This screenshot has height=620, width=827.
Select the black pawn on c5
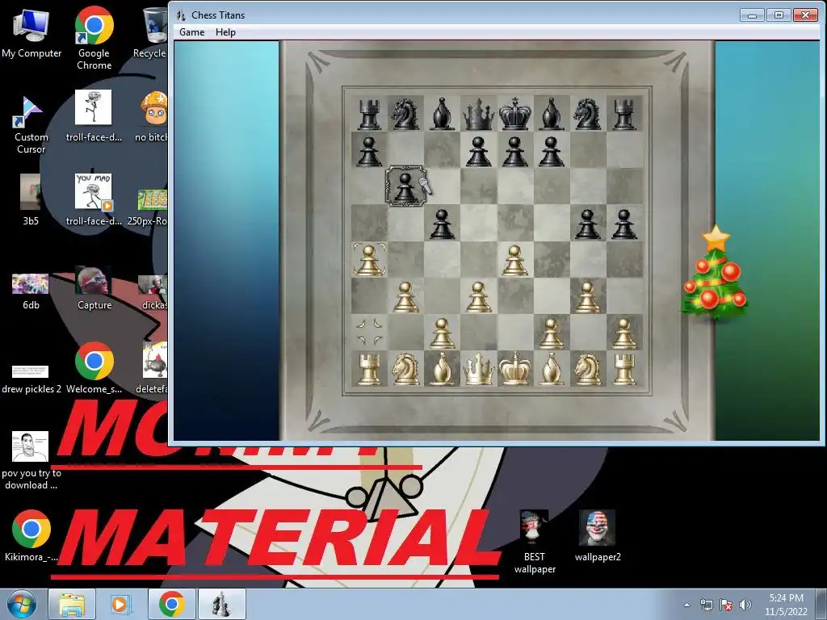click(442, 224)
